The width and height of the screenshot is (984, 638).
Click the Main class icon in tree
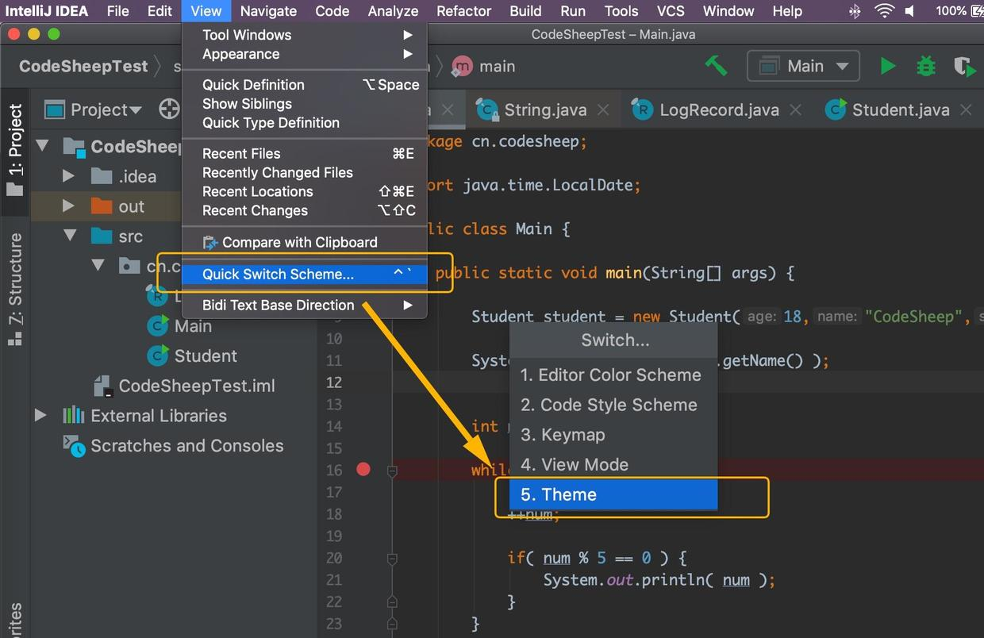point(159,326)
